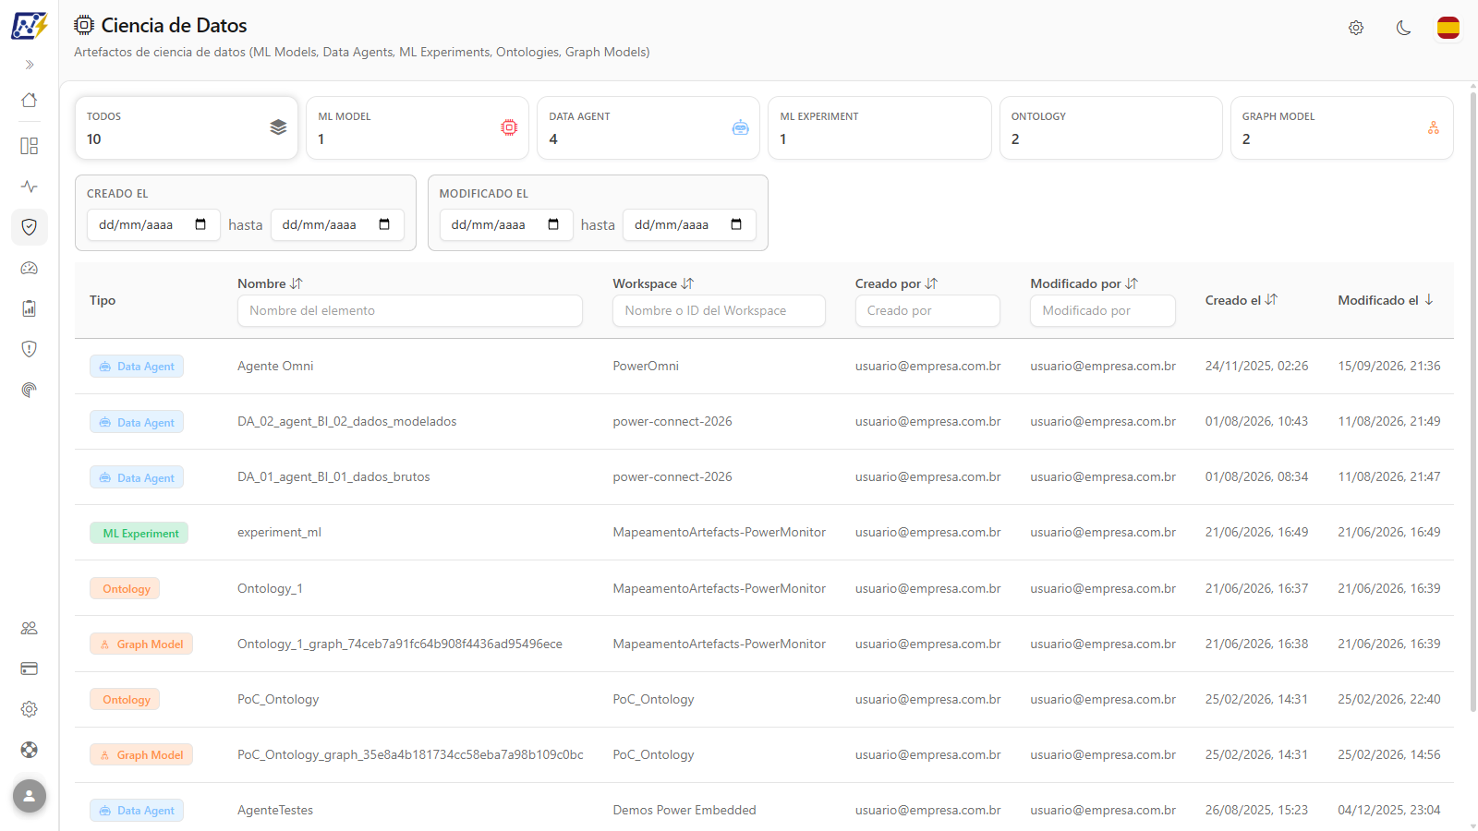Select the ONTOLOGY filter card
1478x831 pixels.
[1111, 128]
